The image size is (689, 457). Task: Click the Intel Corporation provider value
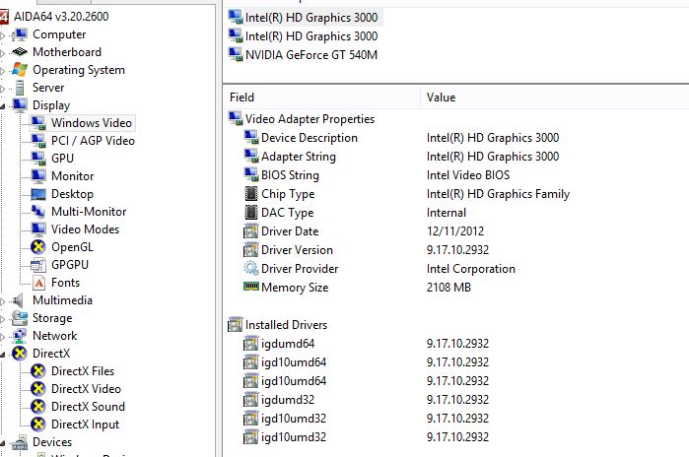[x=470, y=268]
